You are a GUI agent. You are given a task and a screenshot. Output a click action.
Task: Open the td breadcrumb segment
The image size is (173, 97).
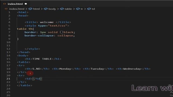point(93,9)
